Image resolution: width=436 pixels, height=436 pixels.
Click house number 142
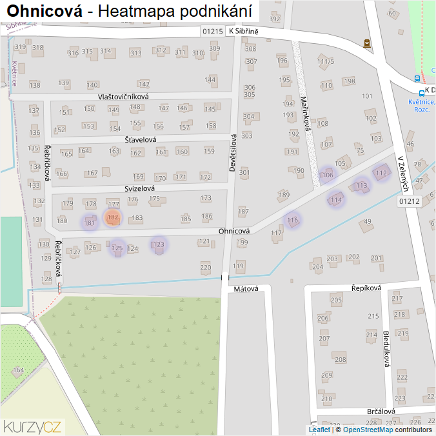coord(144,84)
